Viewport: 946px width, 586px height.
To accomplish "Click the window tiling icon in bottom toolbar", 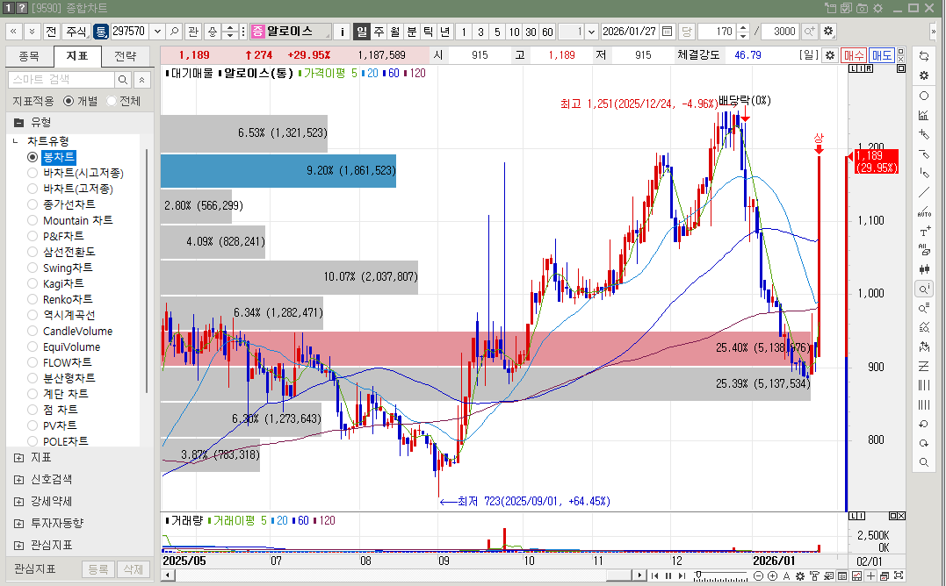I will [885, 575].
